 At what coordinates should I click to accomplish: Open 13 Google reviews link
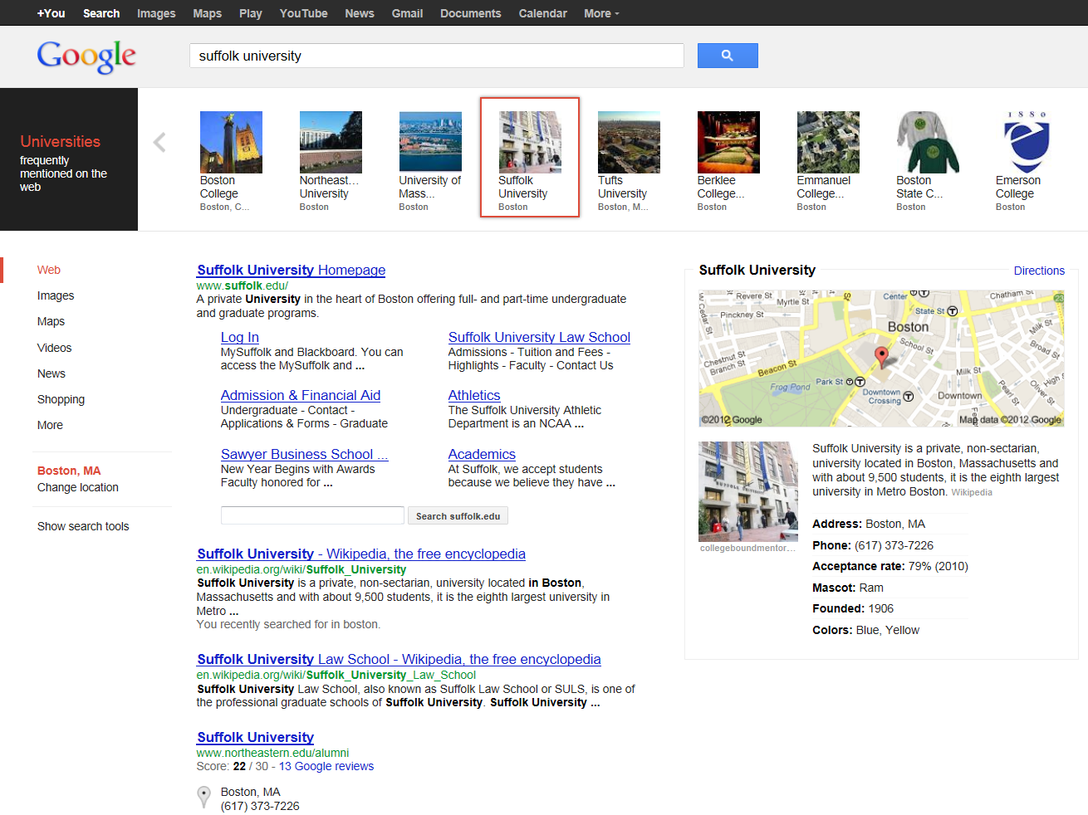pyautogui.click(x=326, y=766)
